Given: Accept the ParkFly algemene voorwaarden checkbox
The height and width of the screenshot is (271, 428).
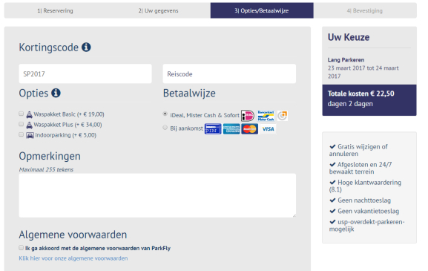Looking at the screenshot, I should pyautogui.click(x=21, y=247).
